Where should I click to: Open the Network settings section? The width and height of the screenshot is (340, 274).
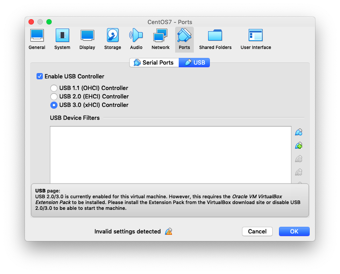tap(160, 39)
